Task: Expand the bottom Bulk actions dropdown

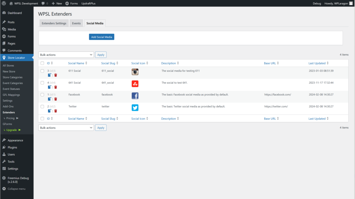Action: pos(66,128)
